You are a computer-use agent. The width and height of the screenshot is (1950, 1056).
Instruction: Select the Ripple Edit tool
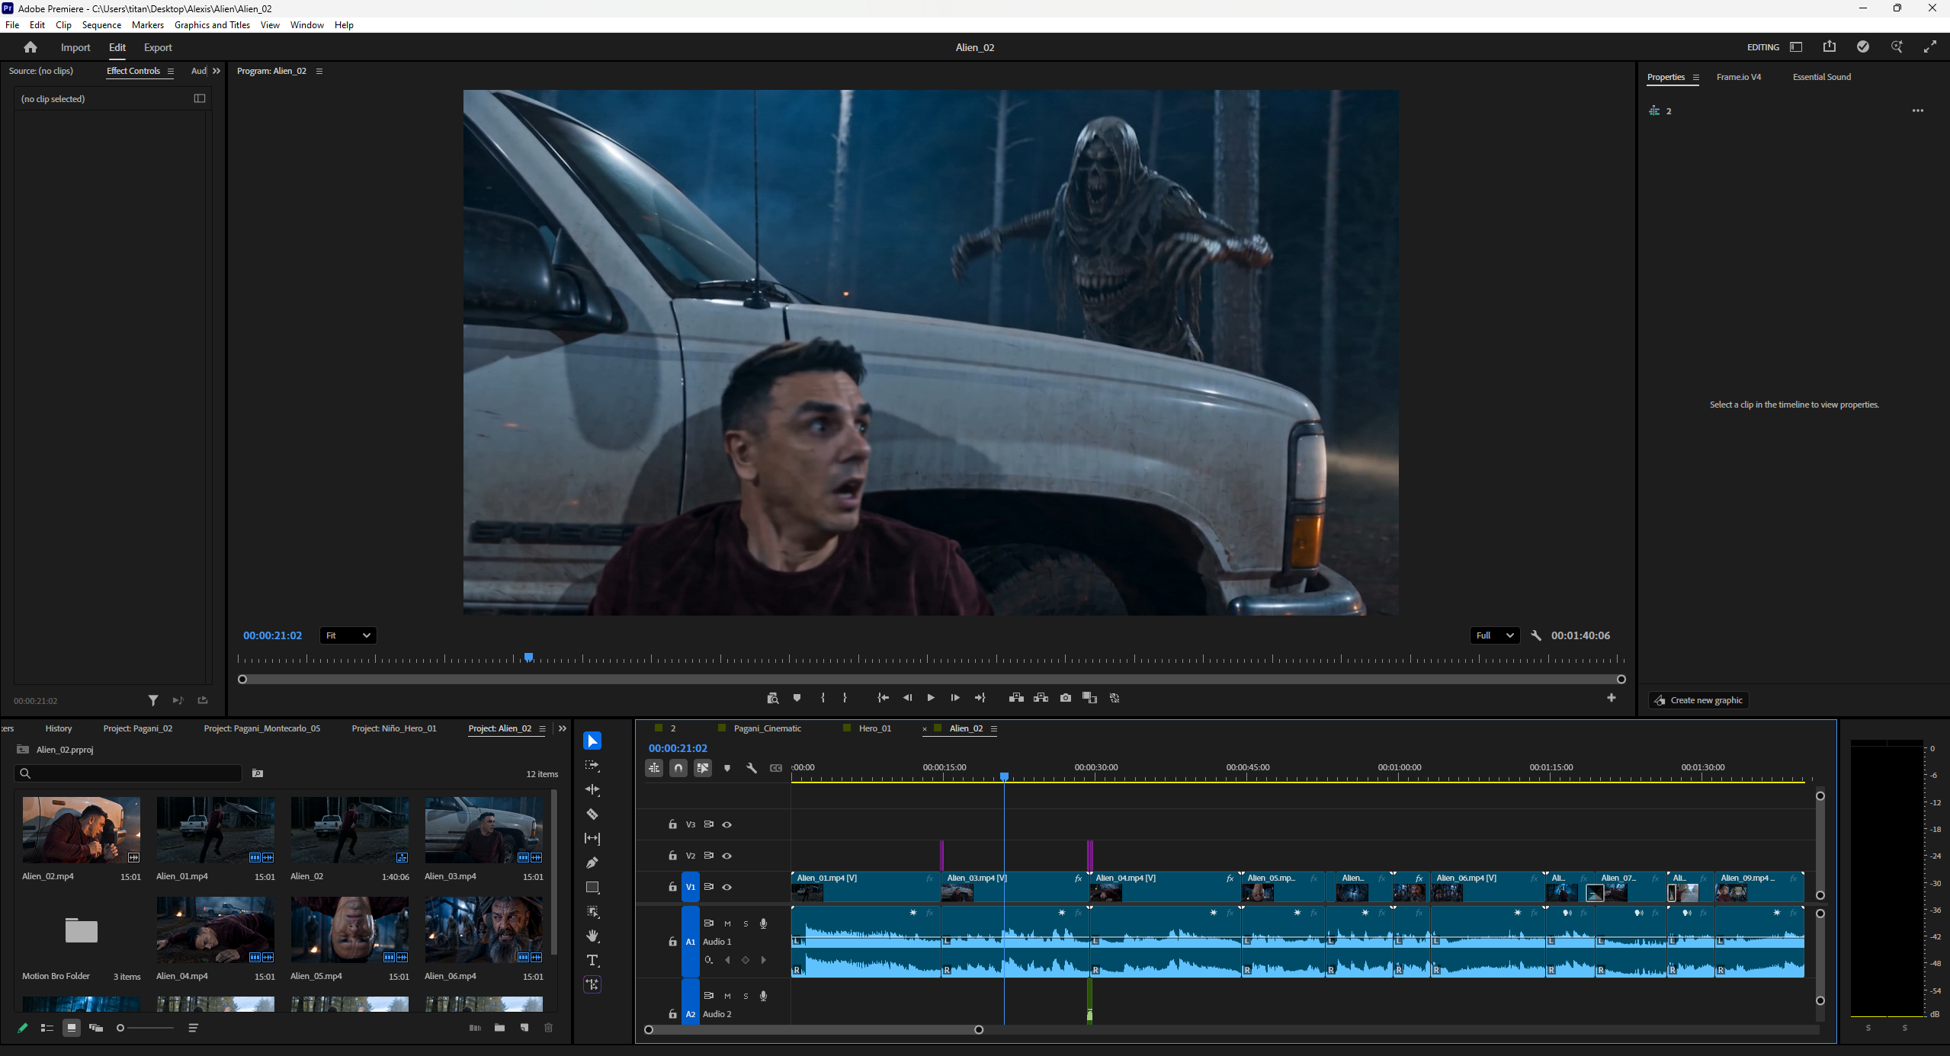click(592, 789)
